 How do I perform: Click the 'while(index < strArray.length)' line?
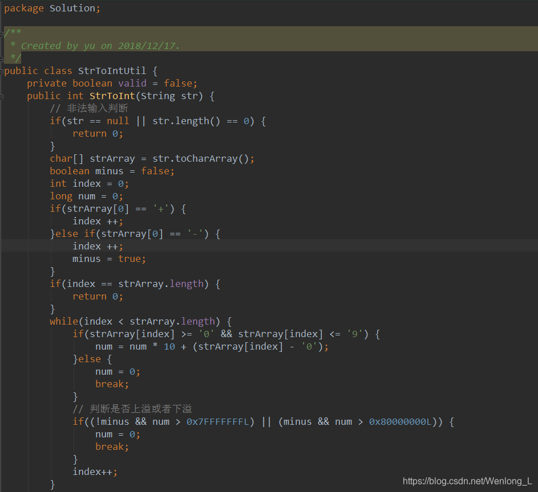tap(141, 322)
